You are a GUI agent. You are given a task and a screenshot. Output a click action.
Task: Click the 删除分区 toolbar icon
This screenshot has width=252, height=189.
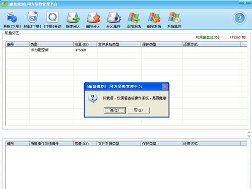tap(93, 17)
